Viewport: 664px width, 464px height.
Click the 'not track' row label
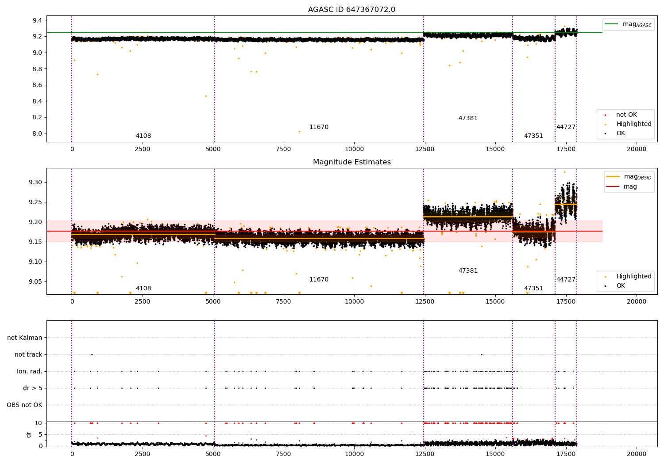28,354
